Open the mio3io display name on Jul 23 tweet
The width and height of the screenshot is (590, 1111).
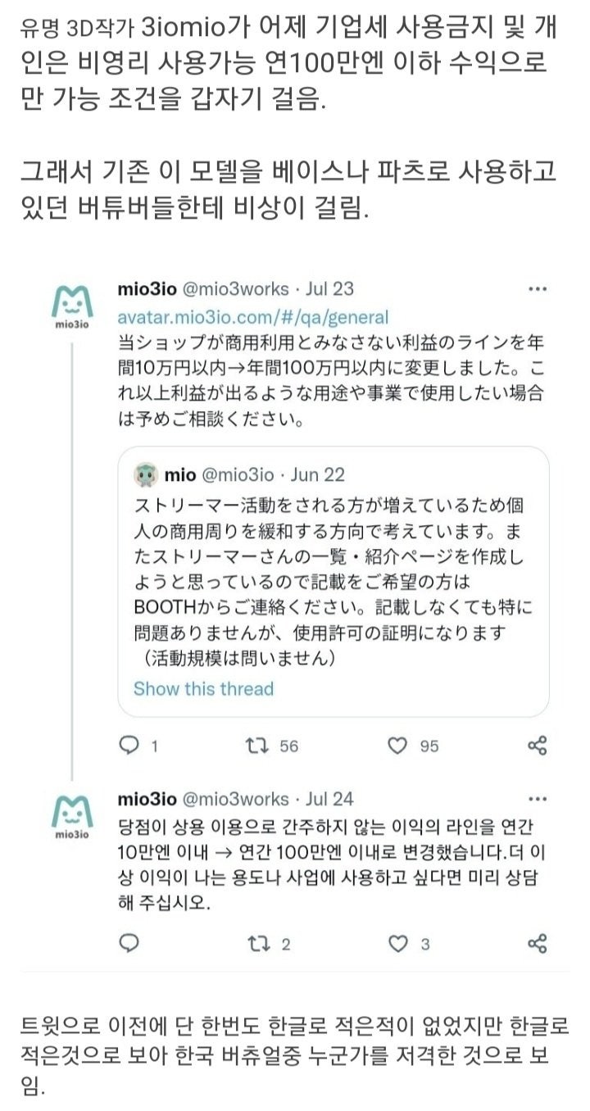click(147, 289)
